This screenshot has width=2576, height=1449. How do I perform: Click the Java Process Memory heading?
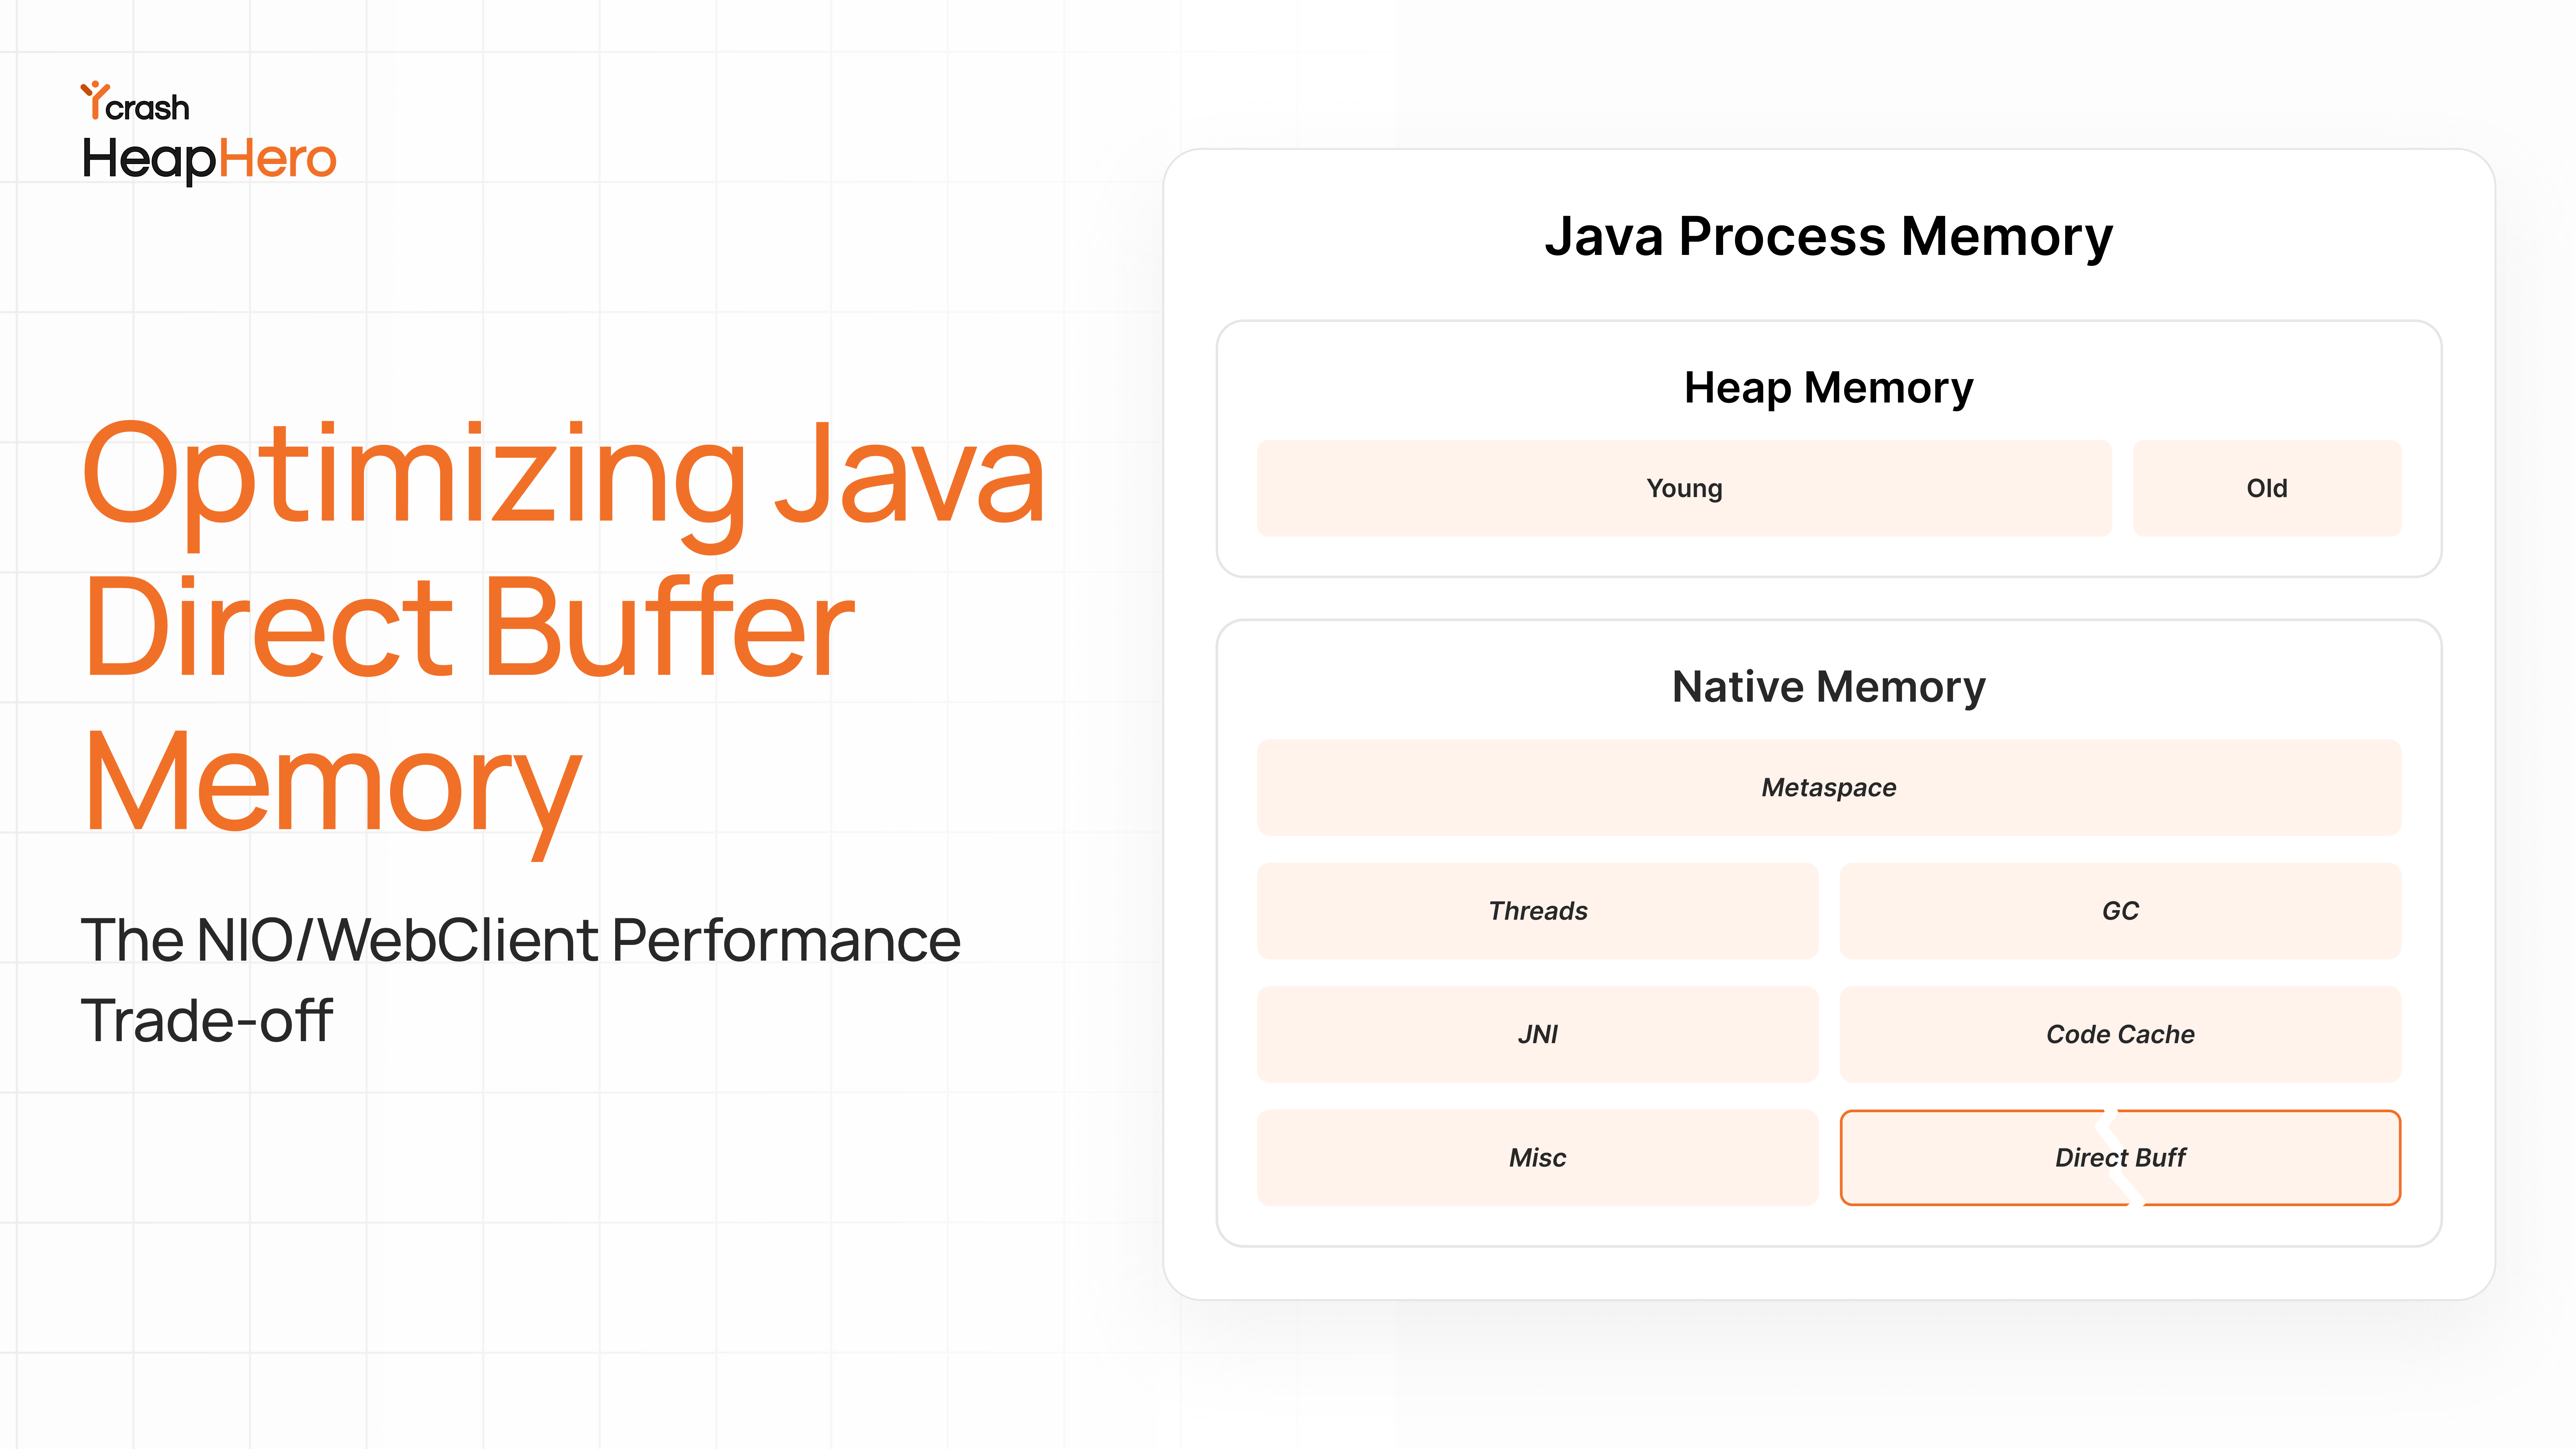[x=1829, y=237]
